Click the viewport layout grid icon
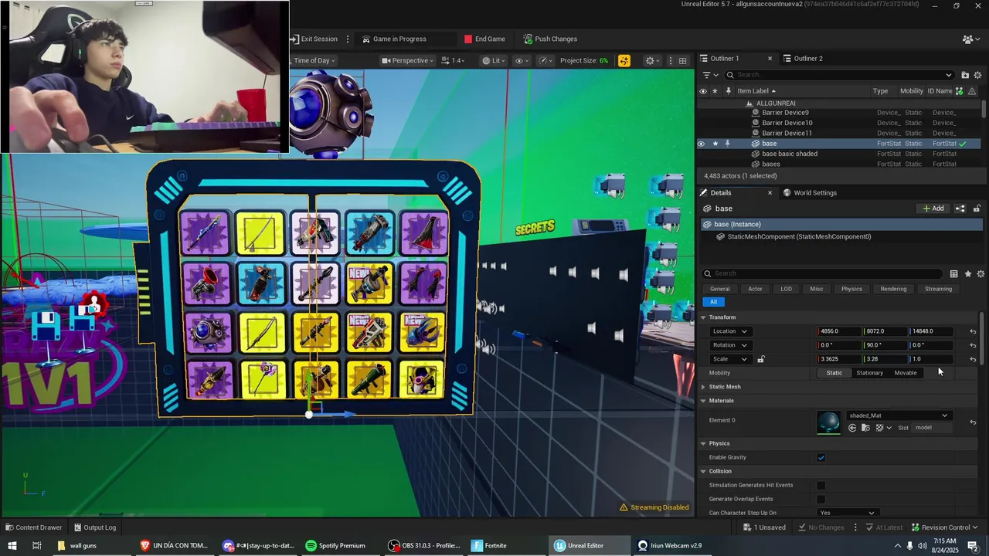 (682, 60)
